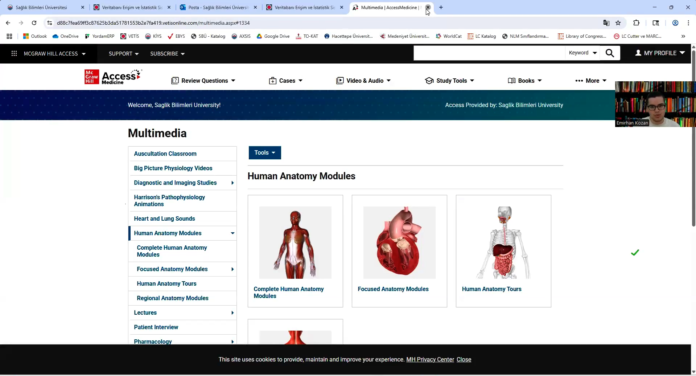Open the Keyword search type dropdown
Image resolution: width=696 pixels, height=376 pixels.
(x=582, y=53)
